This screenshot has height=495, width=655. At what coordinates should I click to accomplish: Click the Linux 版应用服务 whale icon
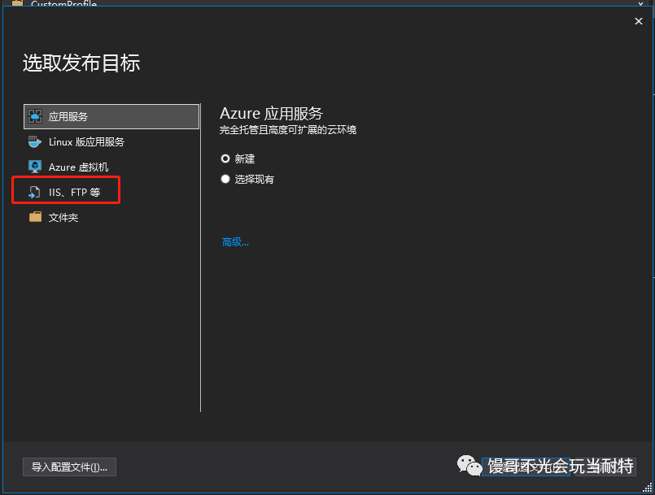click(35, 142)
